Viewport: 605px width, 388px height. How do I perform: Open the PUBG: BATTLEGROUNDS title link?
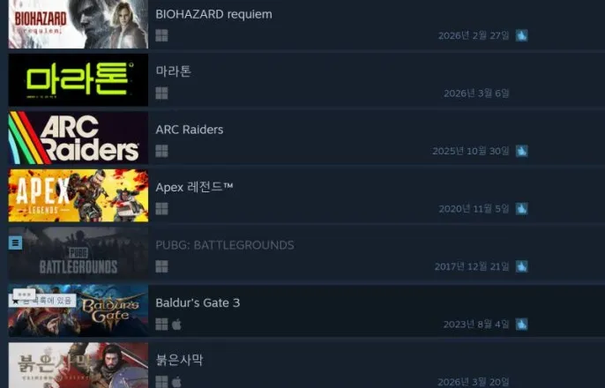[225, 245]
